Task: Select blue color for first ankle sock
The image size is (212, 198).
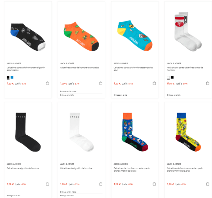Action: click(12, 77)
